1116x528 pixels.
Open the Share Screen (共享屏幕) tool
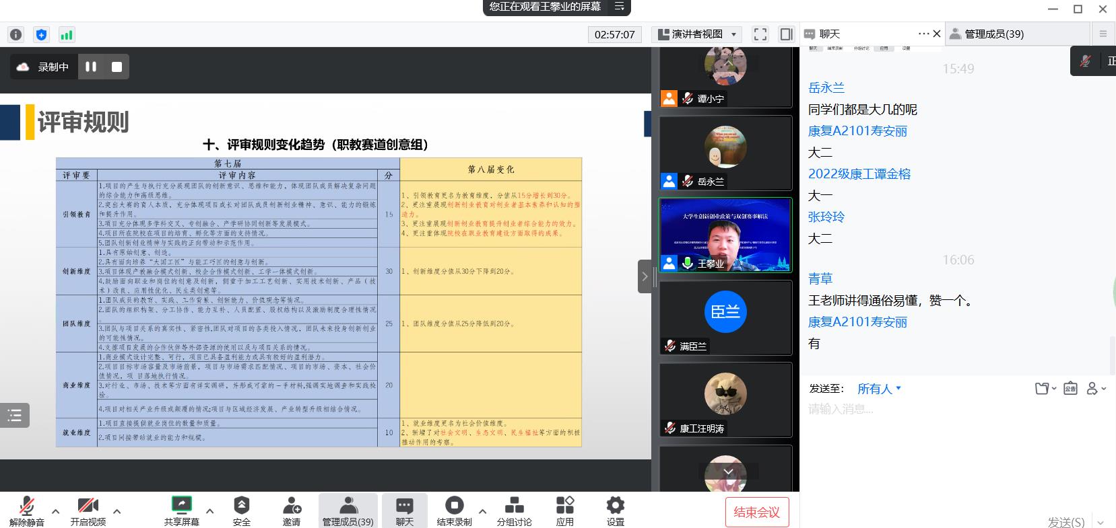[181, 511]
